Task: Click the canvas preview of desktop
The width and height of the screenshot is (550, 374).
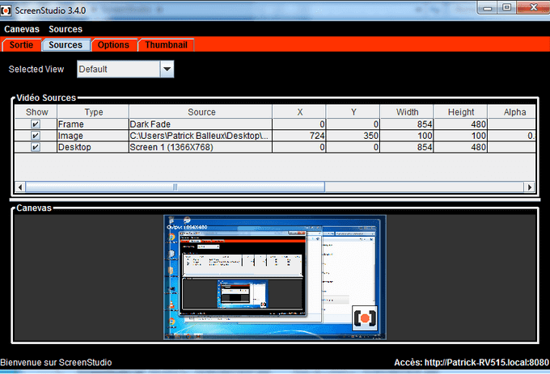Action: pos(275,277)
